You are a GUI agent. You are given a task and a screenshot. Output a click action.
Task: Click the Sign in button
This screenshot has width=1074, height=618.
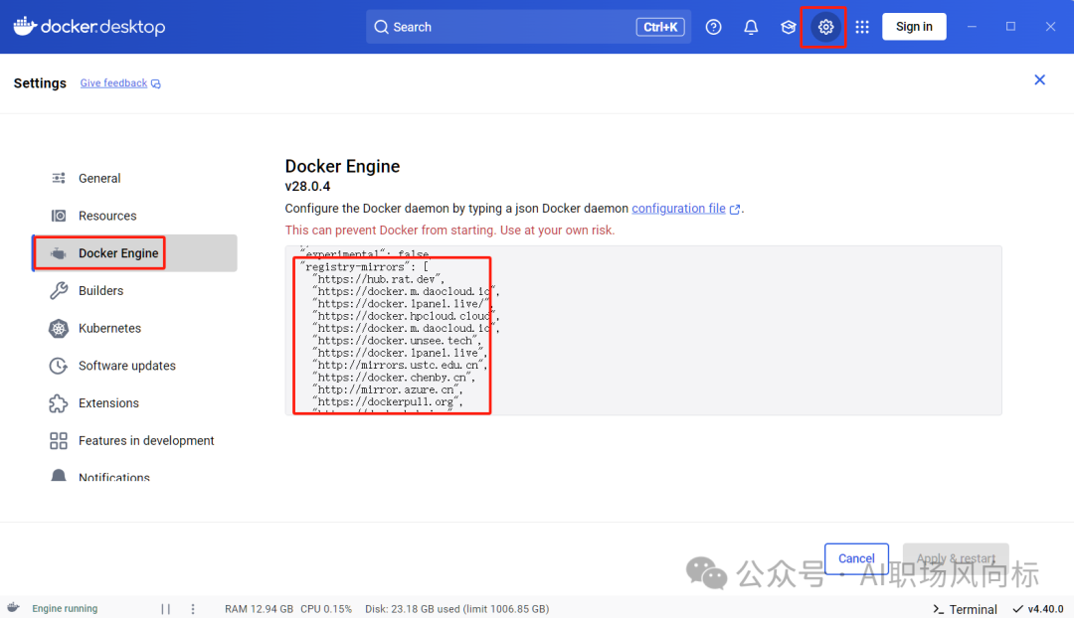pyautogui.click(x=914, y=27)
